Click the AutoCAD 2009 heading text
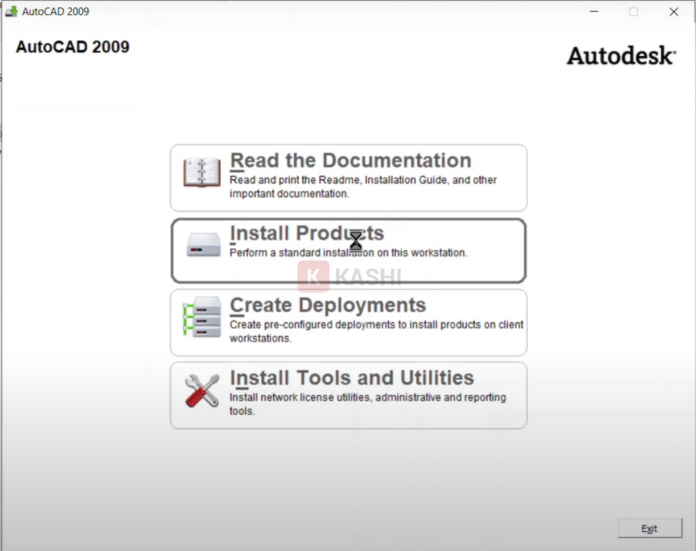Image resolution: width=696 pixels, height=551 pixels. click(x=71, y=47)
